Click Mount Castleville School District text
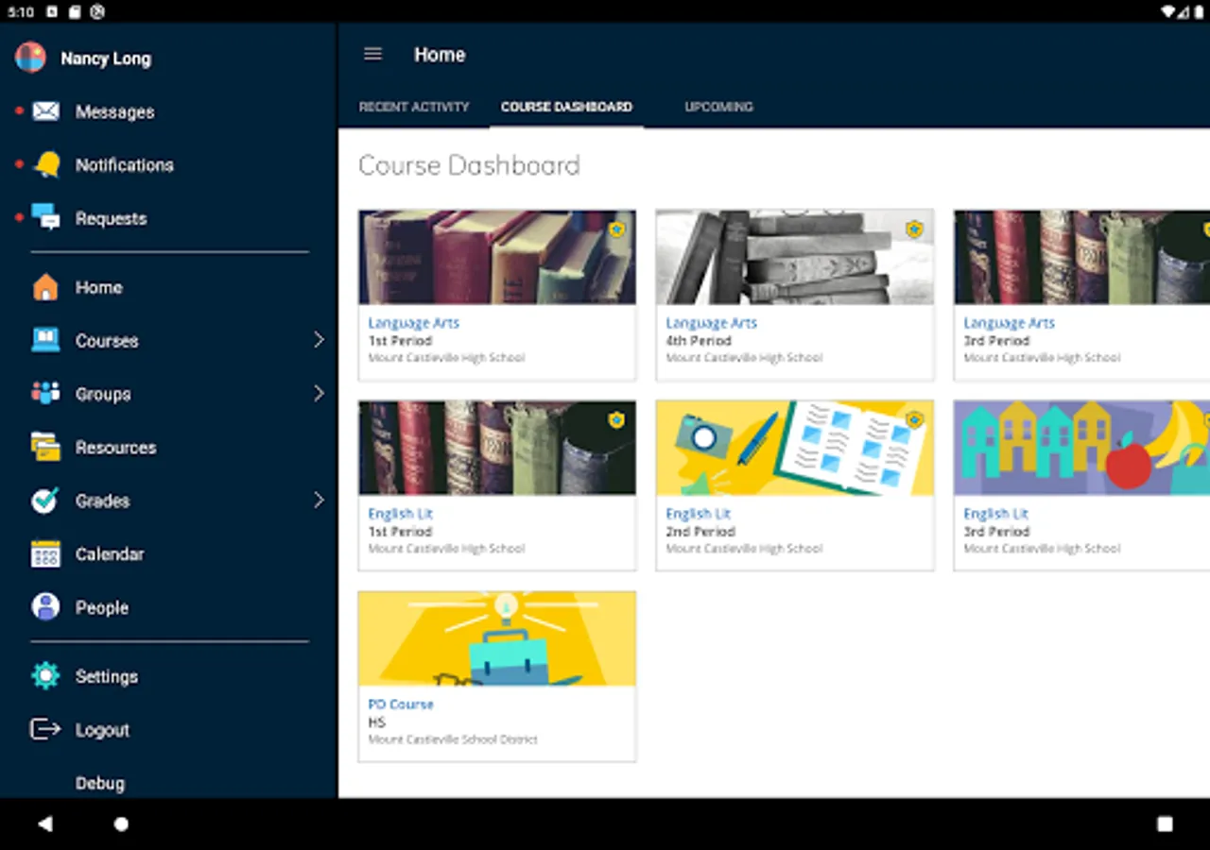 tap(453, 739)
